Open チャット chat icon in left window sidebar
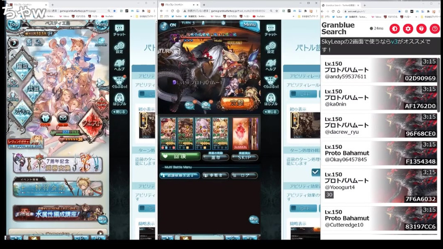 point(119,30)
